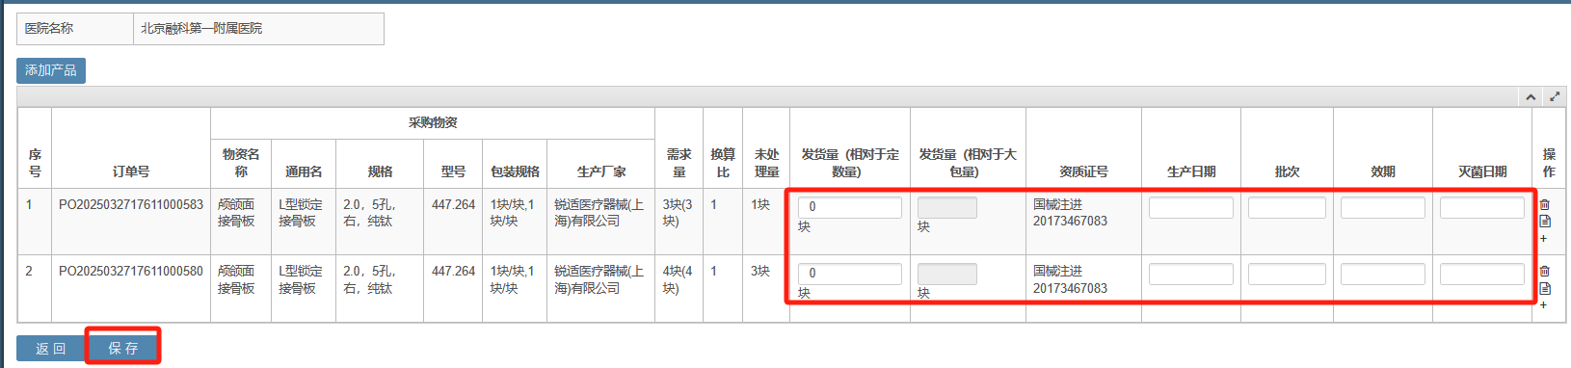
Task: Click the 规格 column header
Action: tap(380, 171)
